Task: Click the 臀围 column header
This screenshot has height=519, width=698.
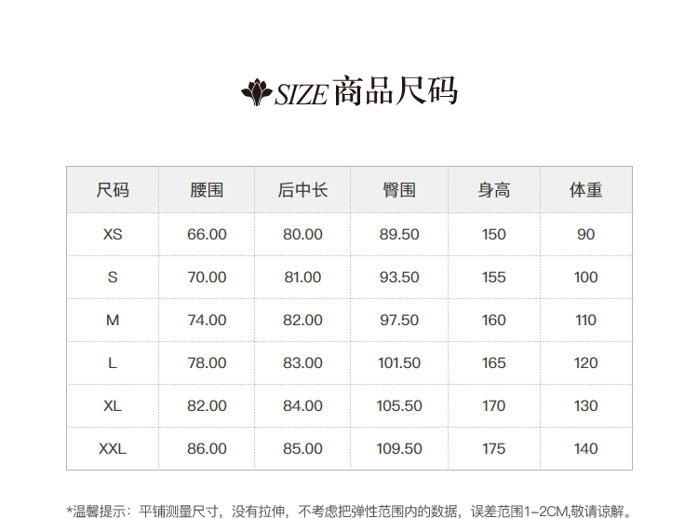Action: point(399,190)
